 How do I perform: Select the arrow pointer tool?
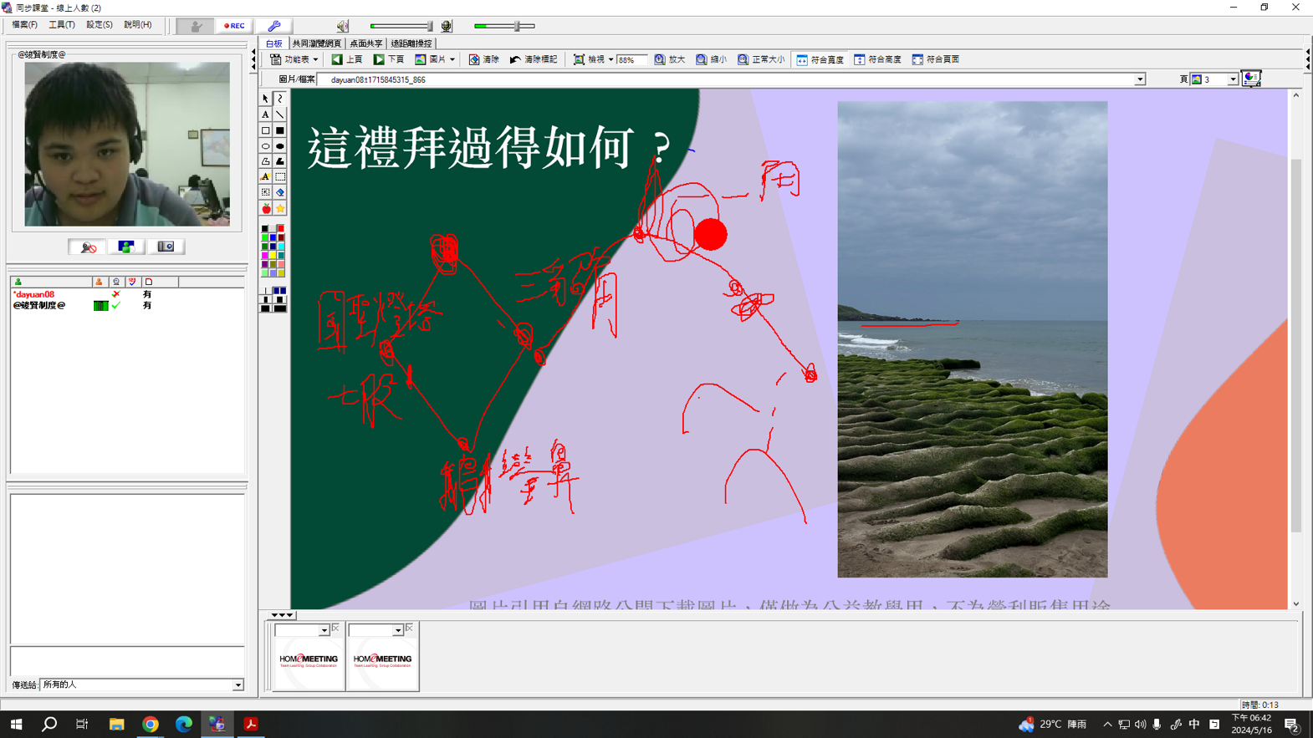[266, 99]
